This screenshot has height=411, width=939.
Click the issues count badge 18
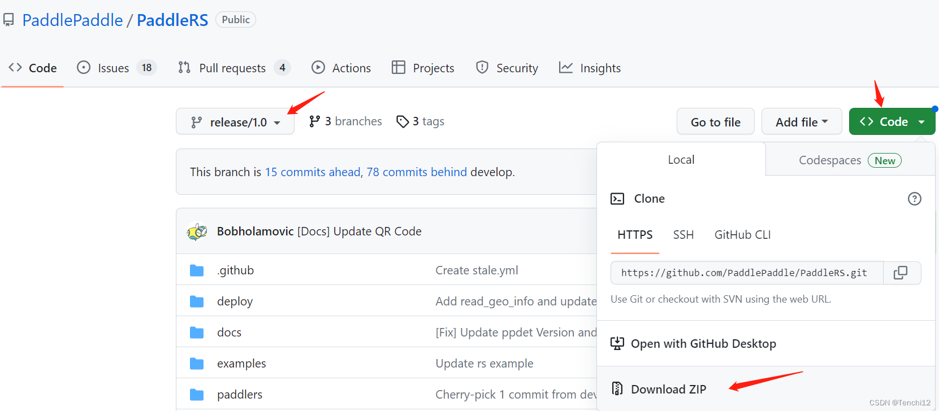coord(147,68)
